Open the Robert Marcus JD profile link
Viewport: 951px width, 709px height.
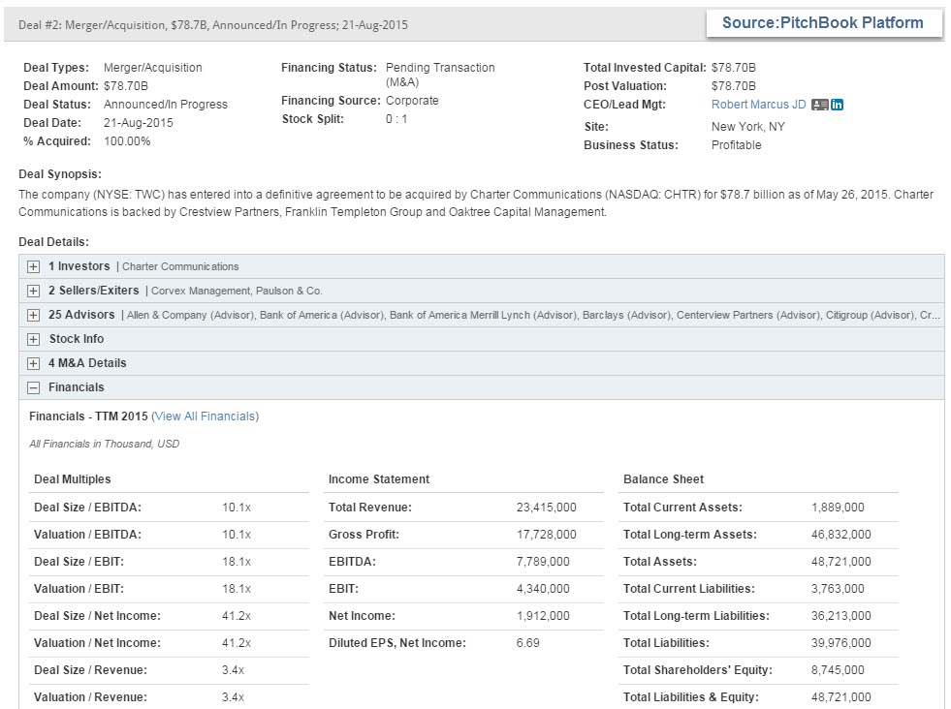tap(758, 105)
